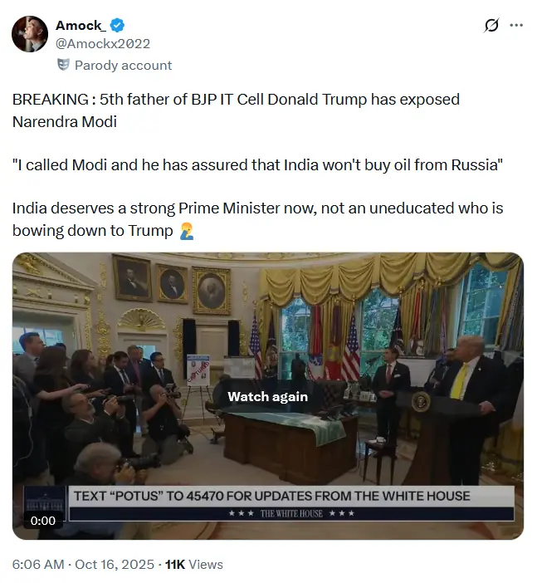Viewport: 537px width, 583px height.
Task: Open the 6:06 AM · Oct 16, 2025 timestamp
Action: pyautogui.click(x=83, y=564)
